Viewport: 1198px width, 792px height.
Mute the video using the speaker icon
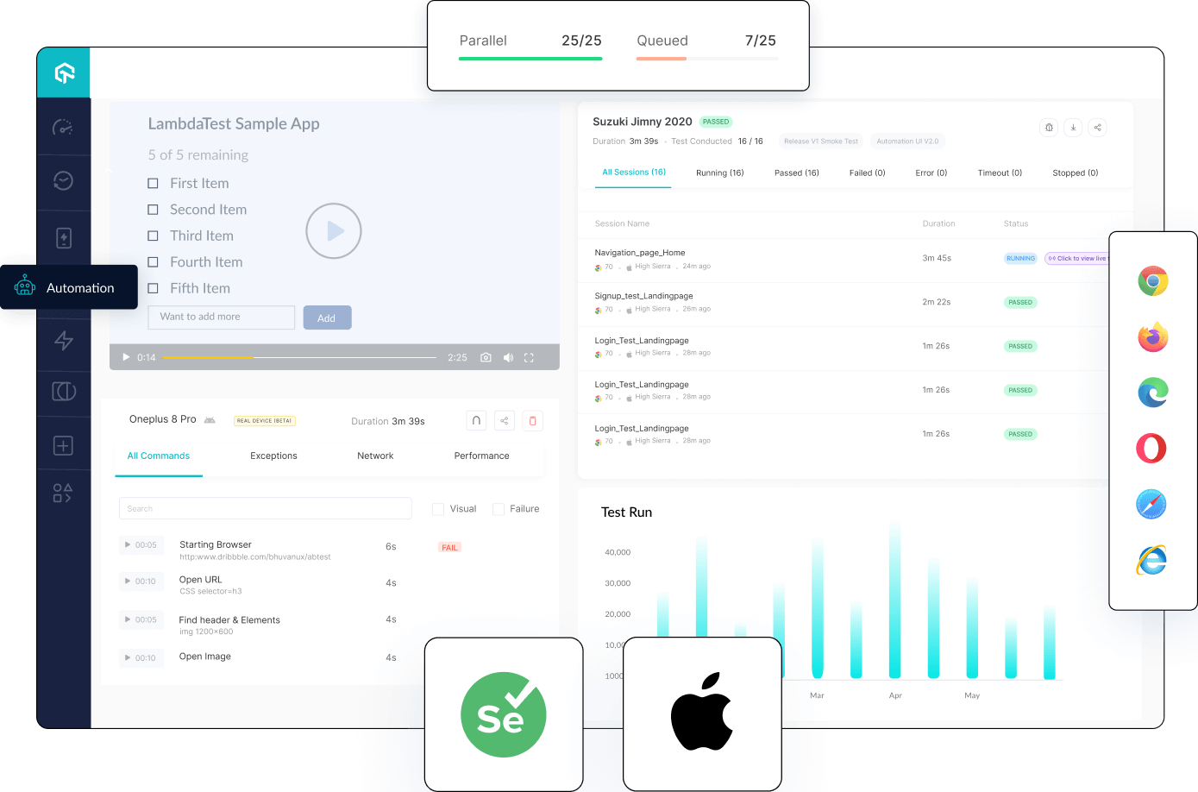click(x=508, y=357)
